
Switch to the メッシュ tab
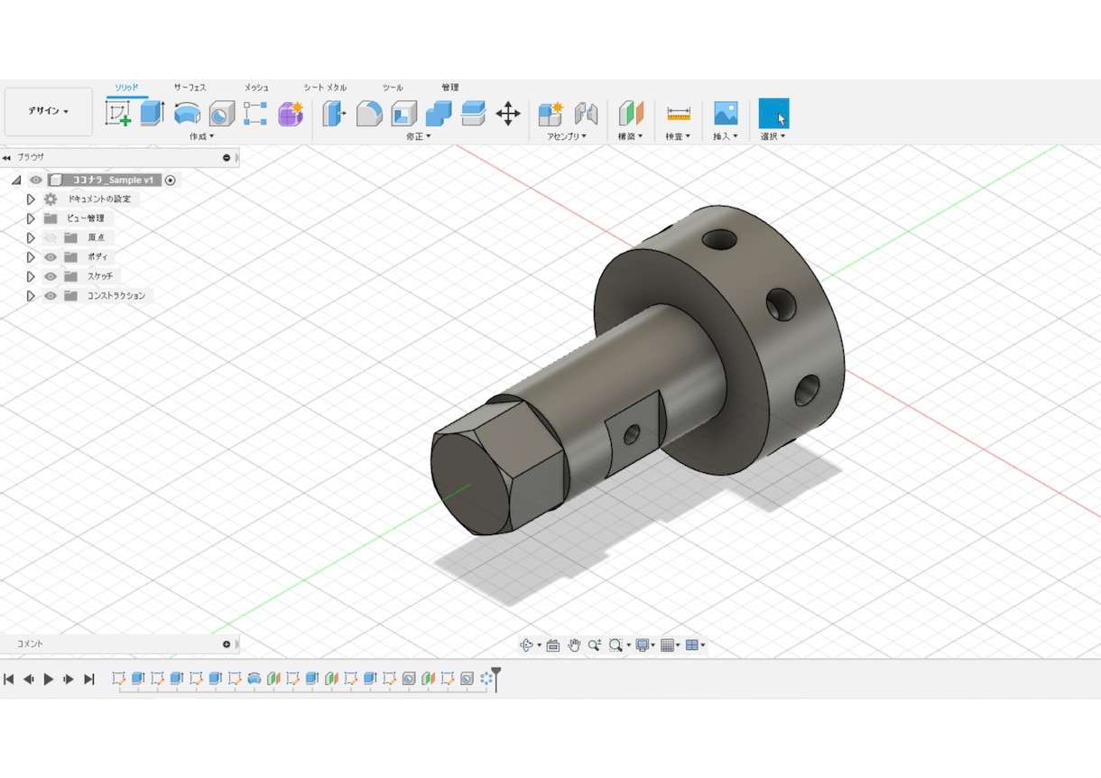[x=256, y=88]
